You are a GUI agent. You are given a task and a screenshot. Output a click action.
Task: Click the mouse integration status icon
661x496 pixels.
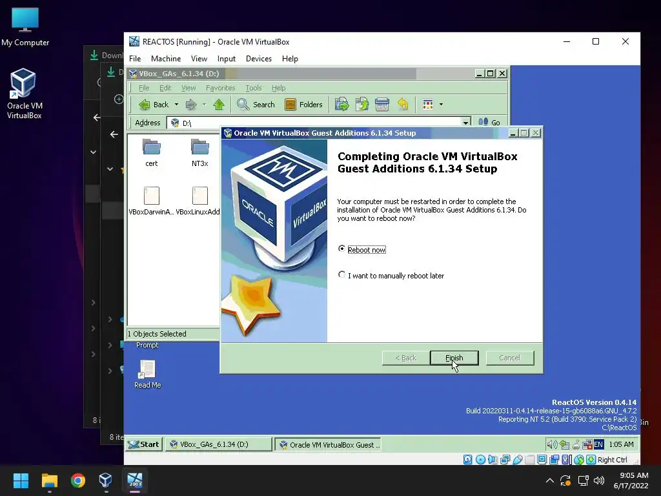[579, 459]
